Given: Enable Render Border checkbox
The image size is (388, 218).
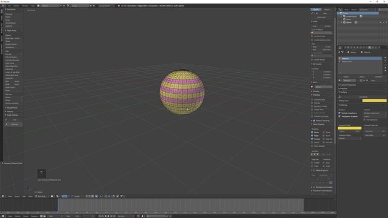Looking at the screenshot, I should 312,59.
